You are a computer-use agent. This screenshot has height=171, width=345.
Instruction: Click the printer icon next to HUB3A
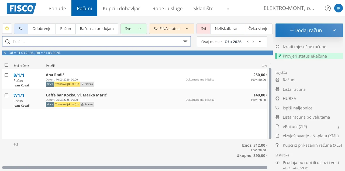[277, 99]
